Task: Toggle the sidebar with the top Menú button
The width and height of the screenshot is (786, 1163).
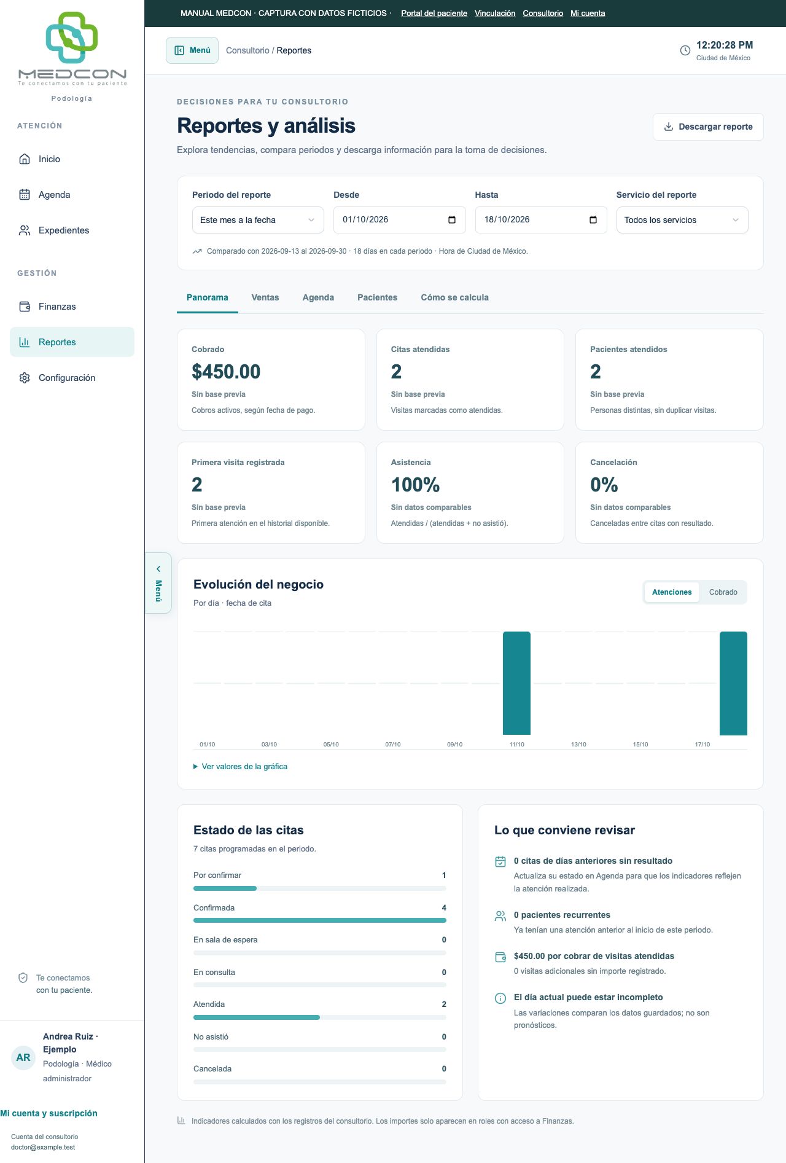Action: click(192, 50)
